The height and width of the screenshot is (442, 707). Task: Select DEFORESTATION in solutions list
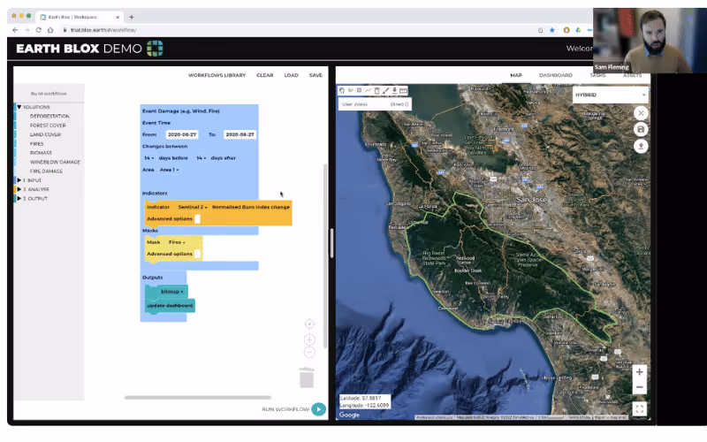pos(49,117)
